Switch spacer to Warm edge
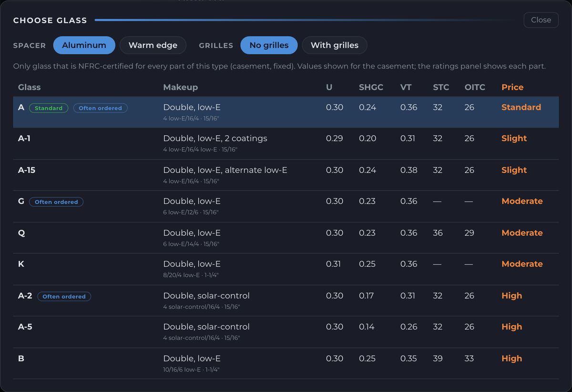Screen dimensions: 572x392 (x=153, y=45)
